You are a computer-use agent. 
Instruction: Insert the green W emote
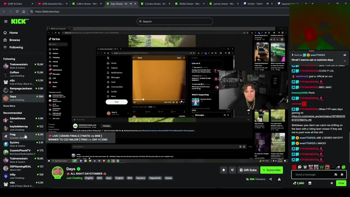(322, 167)
